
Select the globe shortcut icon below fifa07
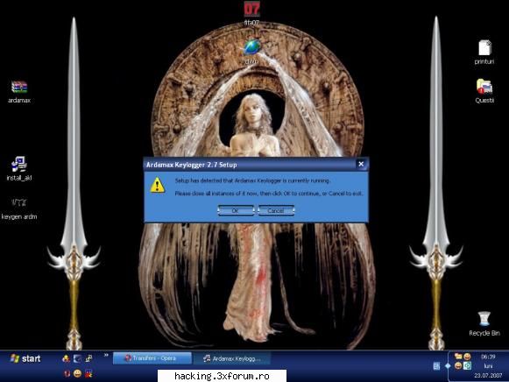pos(251,52)
